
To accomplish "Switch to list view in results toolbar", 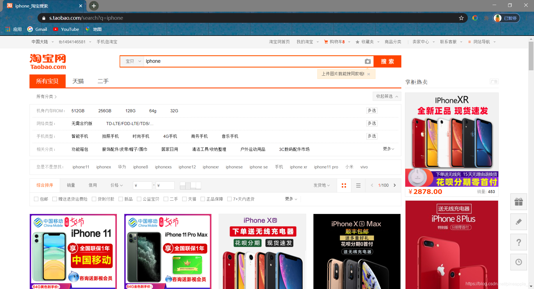I will click(x=358, y=185).
